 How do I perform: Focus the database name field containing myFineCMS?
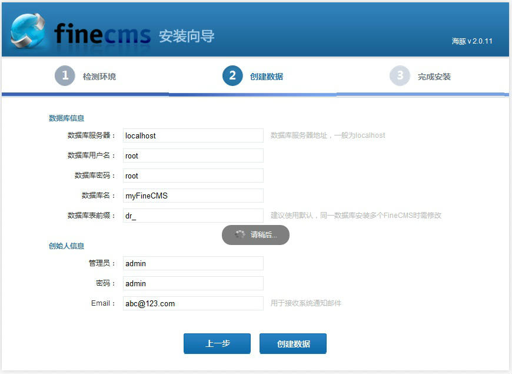click(x=193, y=196)
